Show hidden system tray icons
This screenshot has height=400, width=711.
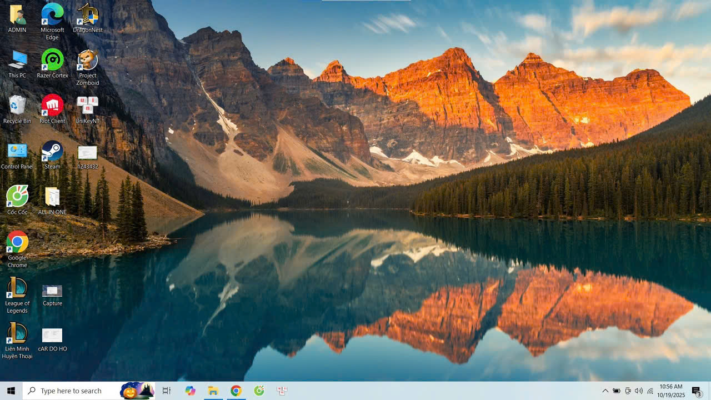(605, 391)
